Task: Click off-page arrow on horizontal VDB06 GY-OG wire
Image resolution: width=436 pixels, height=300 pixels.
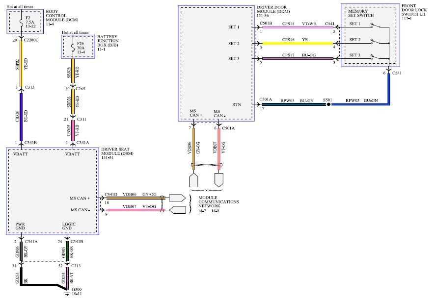Action: point(177,198)
